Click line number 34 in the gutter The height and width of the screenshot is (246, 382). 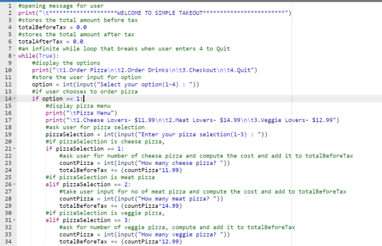coord(8,242)
